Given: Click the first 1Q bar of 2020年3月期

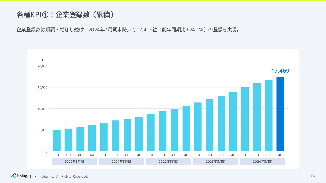Looking at the screenshot, I should click(57, 140).
